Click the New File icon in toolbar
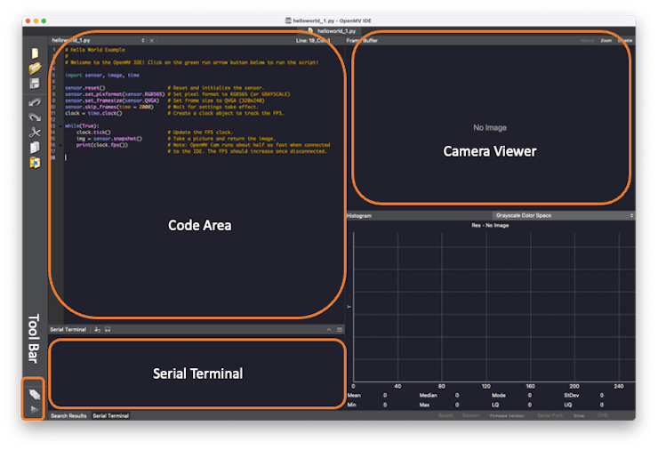The image size is (658, 450). coord(35,53)
